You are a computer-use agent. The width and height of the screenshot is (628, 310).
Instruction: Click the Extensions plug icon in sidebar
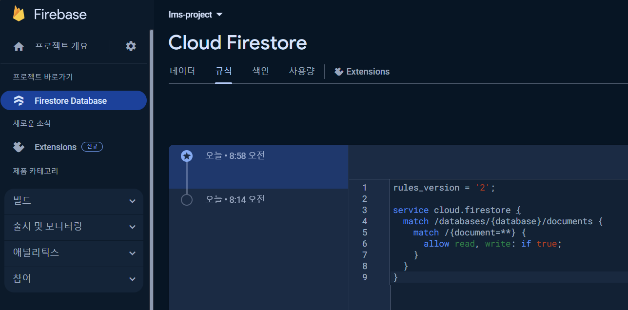tap(19, 147)
